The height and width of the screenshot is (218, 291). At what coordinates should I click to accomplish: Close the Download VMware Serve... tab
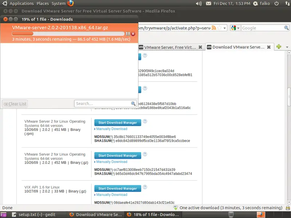[269, 47]
